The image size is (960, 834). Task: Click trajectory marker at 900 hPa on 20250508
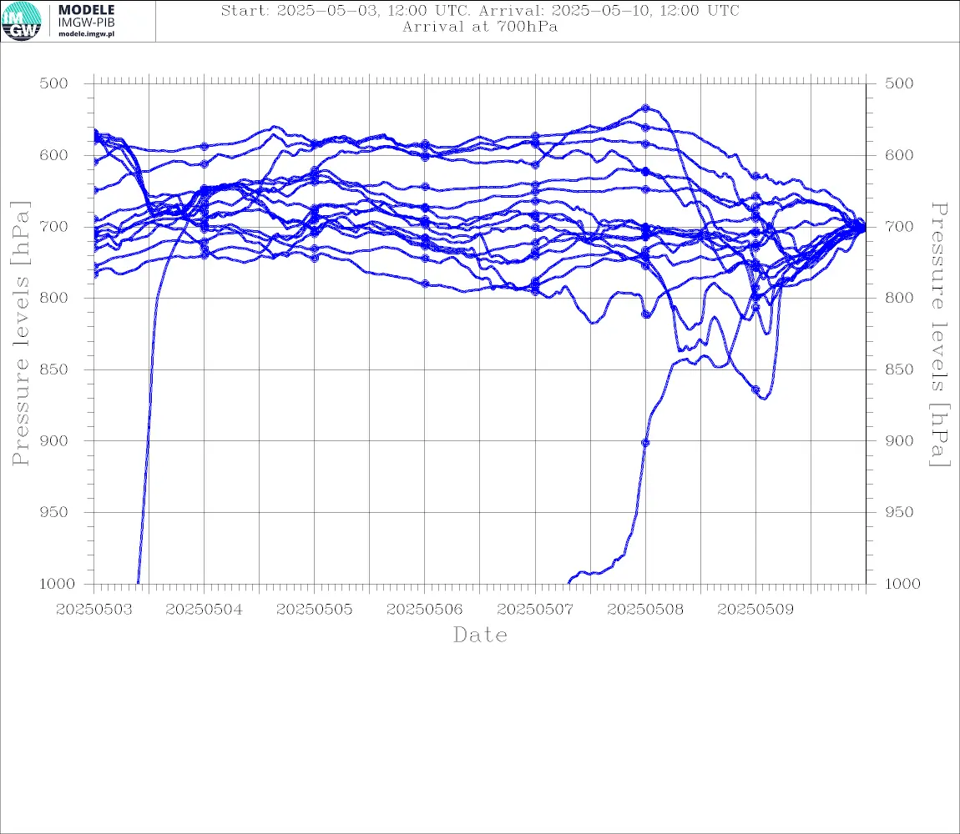click(645, 442)
